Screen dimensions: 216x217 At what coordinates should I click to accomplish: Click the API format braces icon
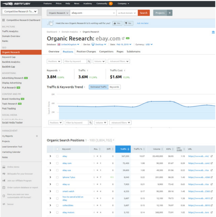(x=4, y=196)
